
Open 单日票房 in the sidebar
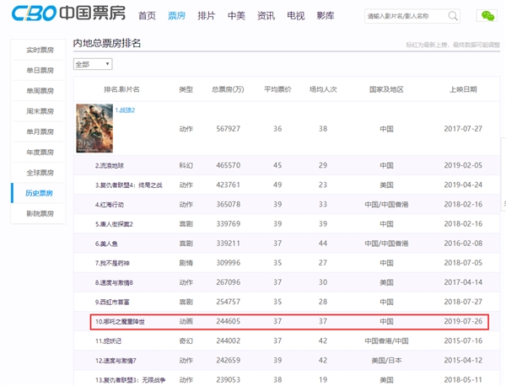39,71
